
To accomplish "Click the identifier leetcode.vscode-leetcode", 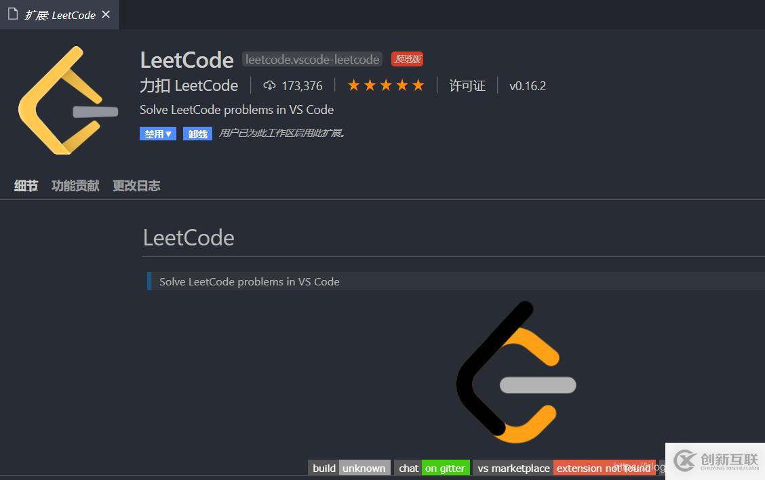I will 312,60.
